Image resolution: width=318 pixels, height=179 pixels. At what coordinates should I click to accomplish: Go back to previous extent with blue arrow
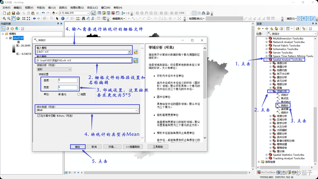tap(34, 18)
